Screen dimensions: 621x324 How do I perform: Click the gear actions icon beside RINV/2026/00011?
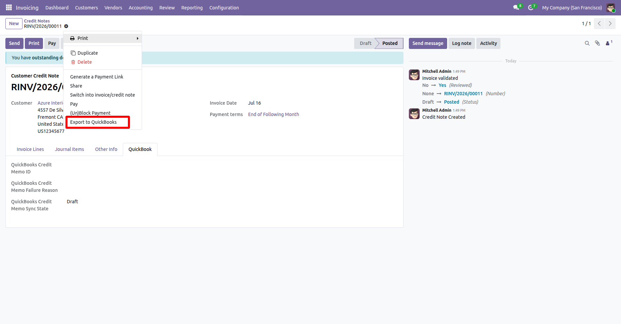(x=66, y=26)
